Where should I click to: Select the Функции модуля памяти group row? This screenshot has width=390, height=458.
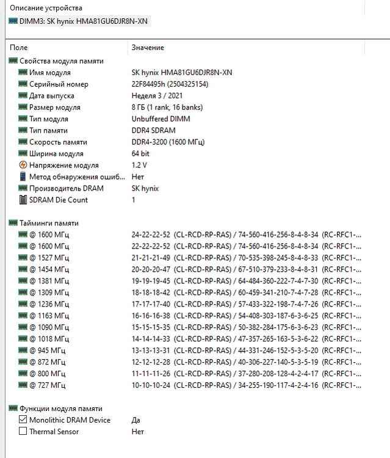(61, 409)
